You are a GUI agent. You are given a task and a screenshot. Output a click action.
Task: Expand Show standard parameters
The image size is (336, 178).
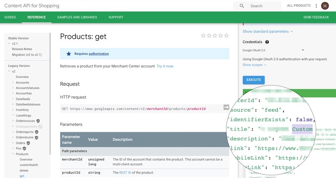click(268, 32)
